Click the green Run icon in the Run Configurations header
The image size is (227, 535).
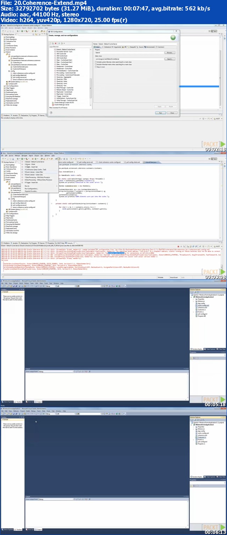(x=173, y=37)
